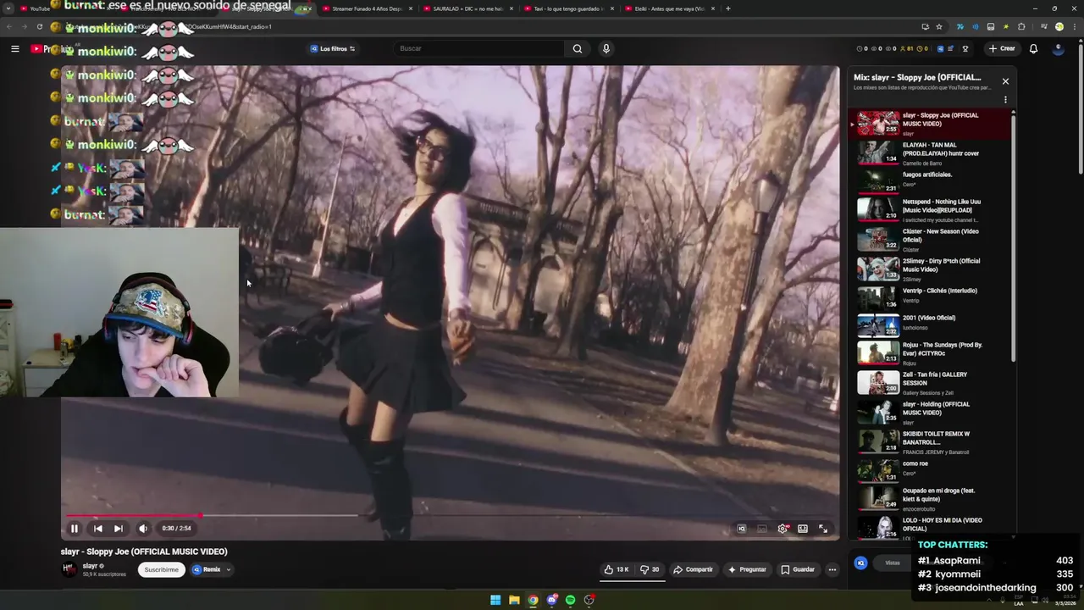This screenshot has height=610, width=1084.
Task: Play Ventrip - Clichés (Interludio)
Action: pyautogui.click(x=932, y=297)
